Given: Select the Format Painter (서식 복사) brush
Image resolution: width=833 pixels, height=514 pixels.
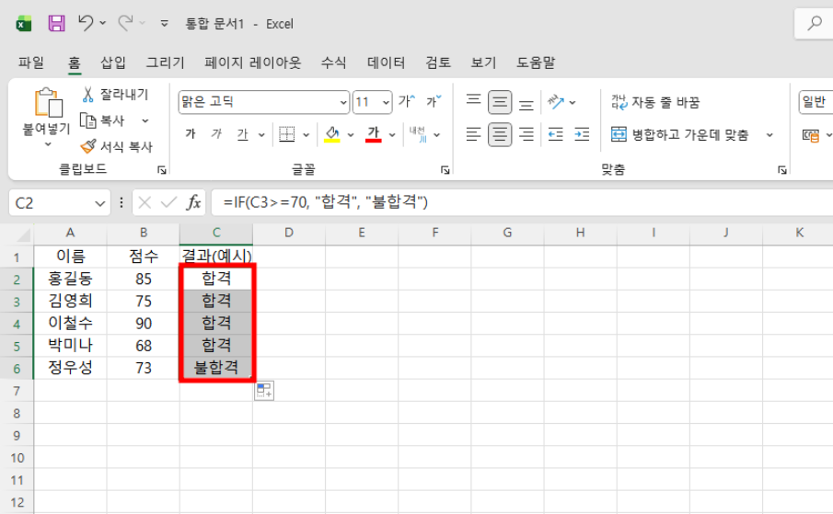Looking at the screenshot, I should (88, 146).
